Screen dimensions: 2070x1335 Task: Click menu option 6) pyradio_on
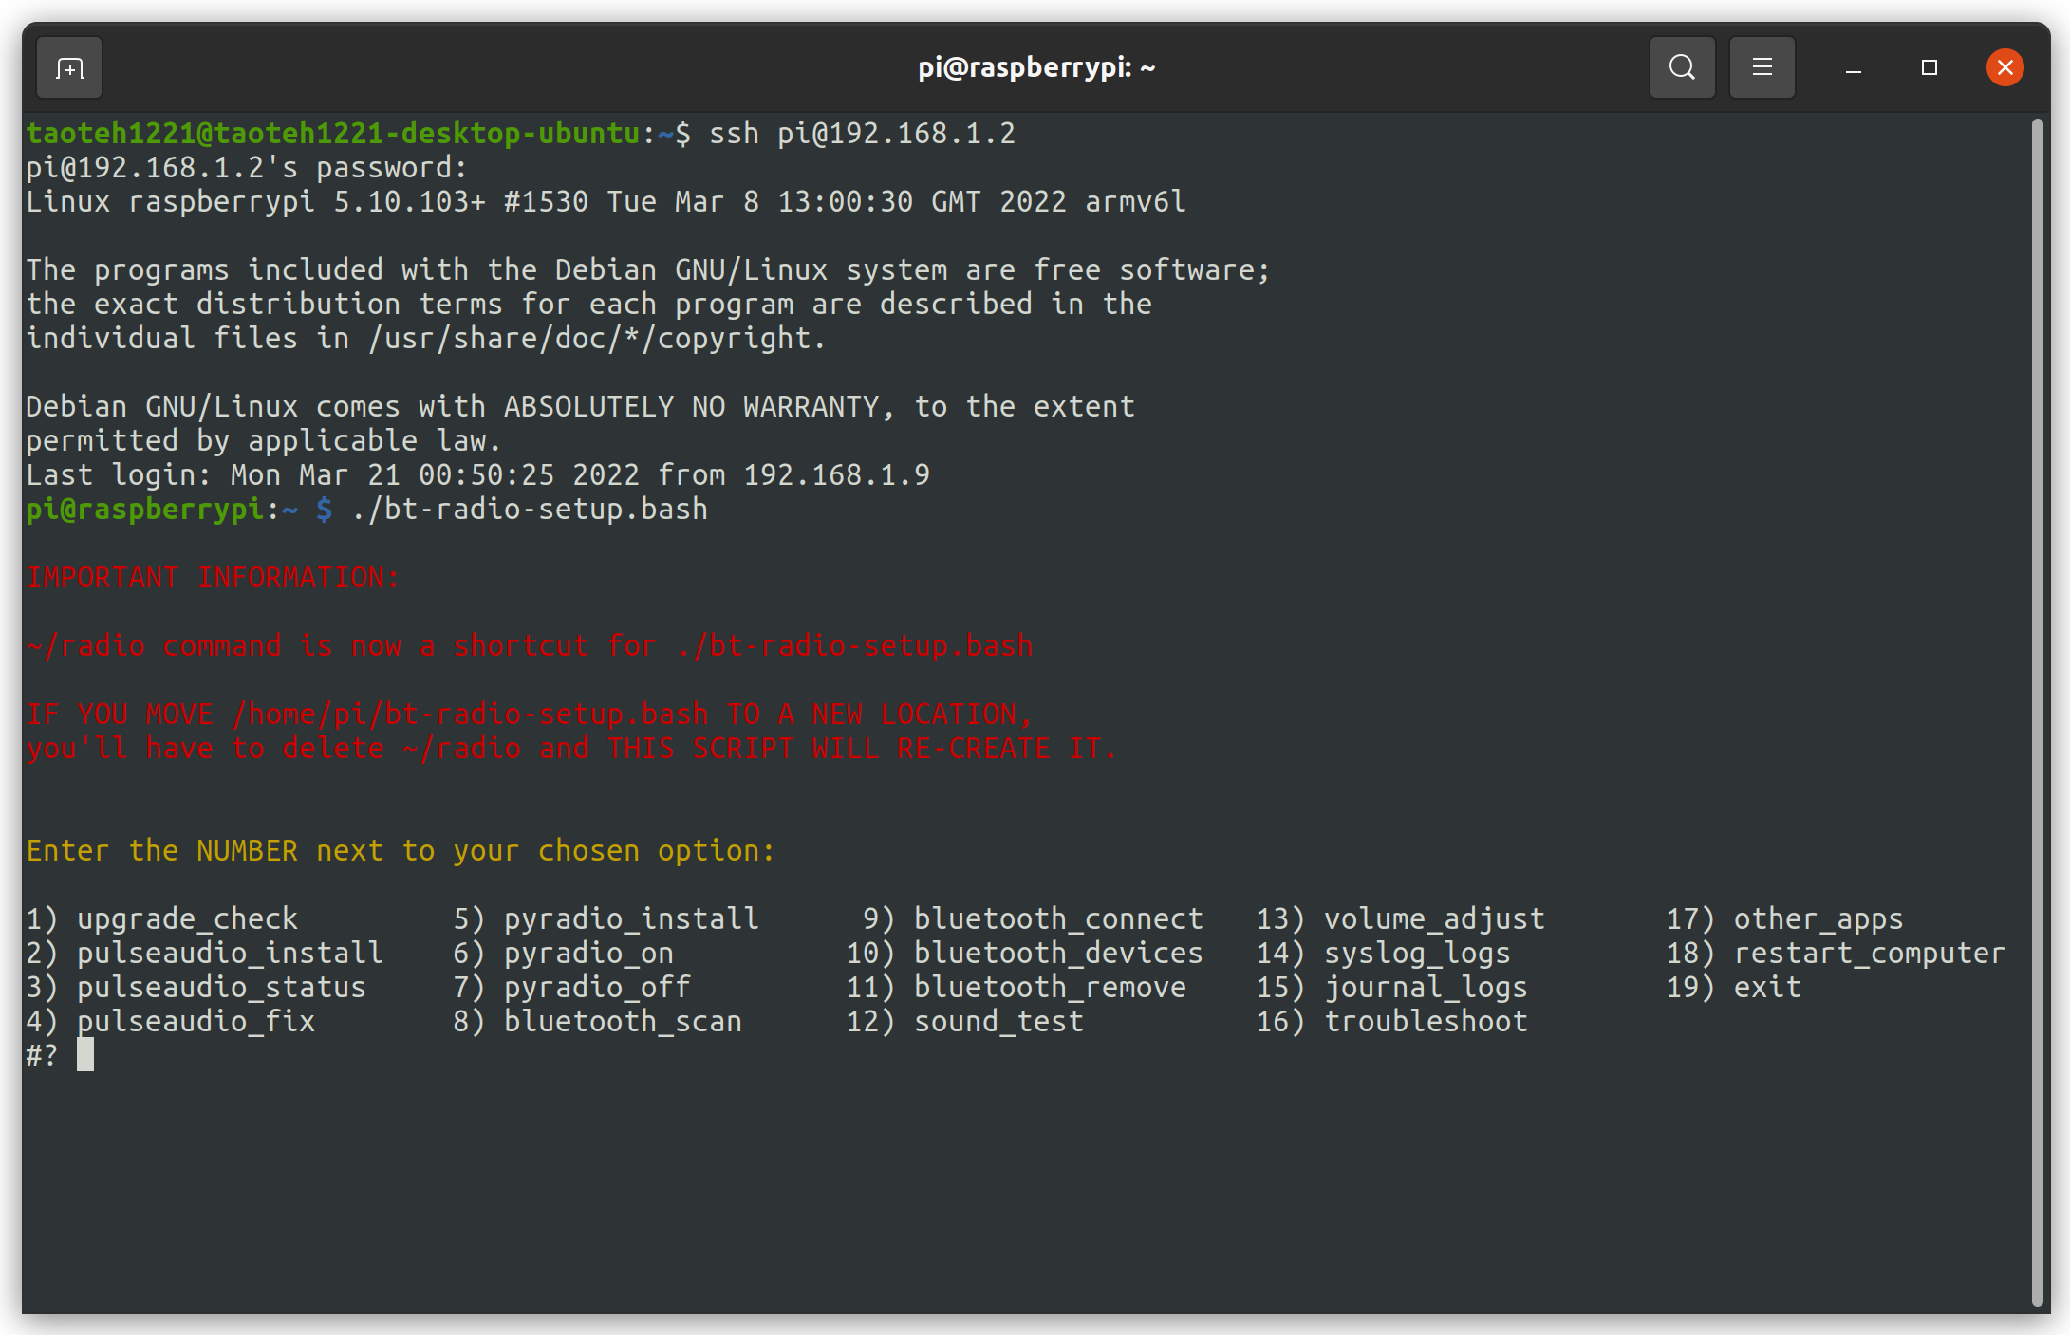pos(563,953)
